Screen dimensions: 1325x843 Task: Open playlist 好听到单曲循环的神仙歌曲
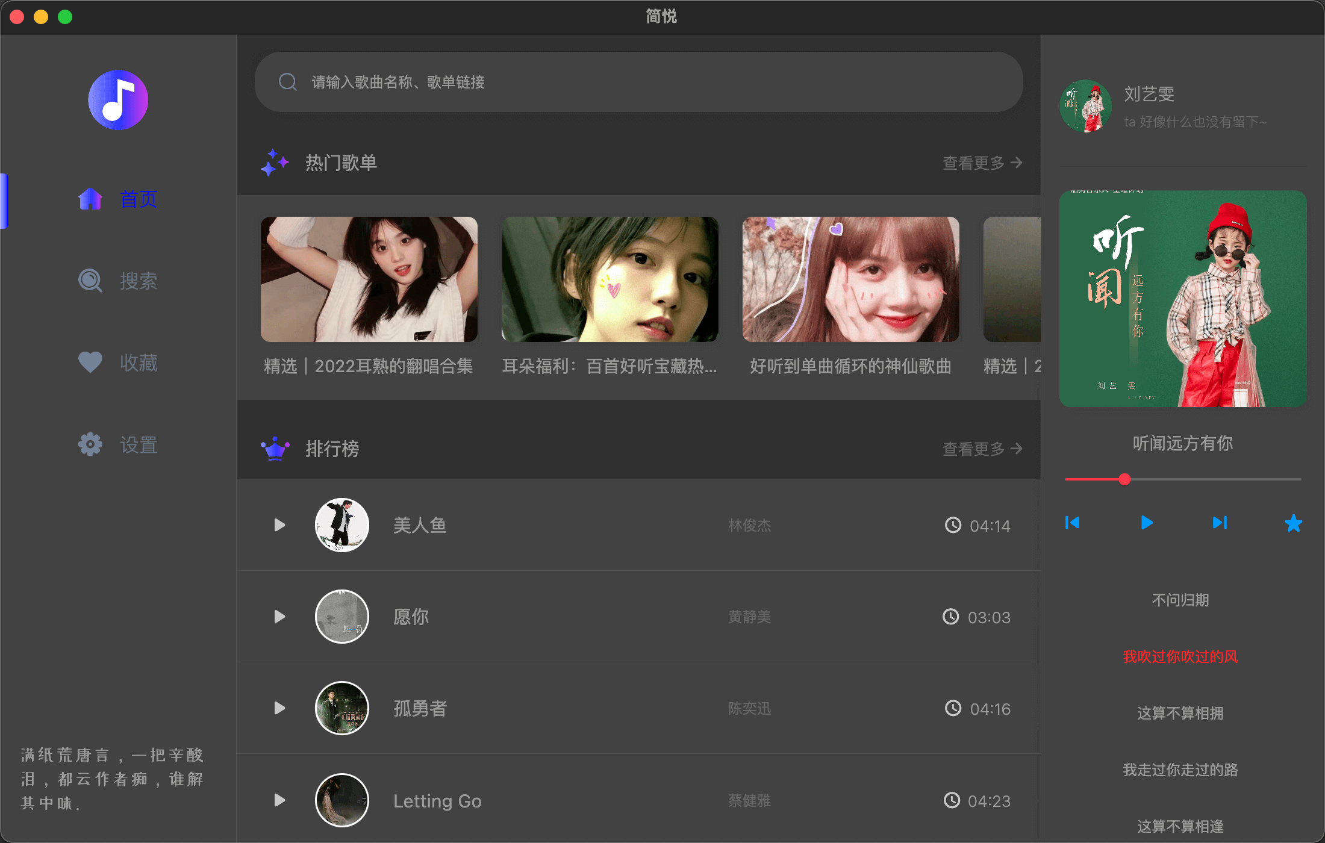point(850,279)
